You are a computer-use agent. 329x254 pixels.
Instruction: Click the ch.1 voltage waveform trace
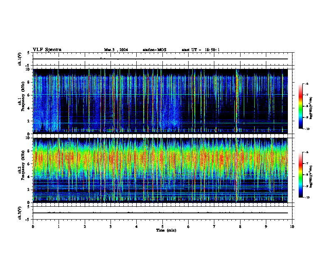click(160, 59)
